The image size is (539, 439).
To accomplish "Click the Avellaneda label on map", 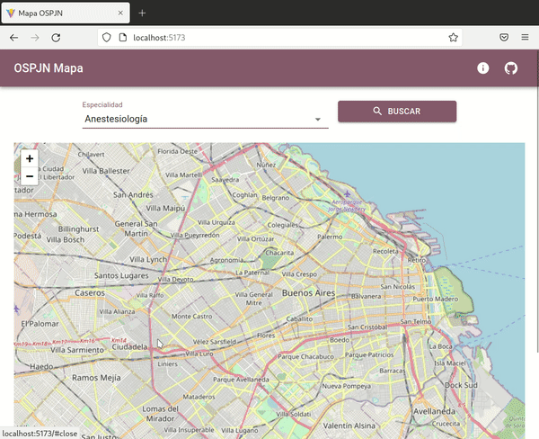I will 434,411.
